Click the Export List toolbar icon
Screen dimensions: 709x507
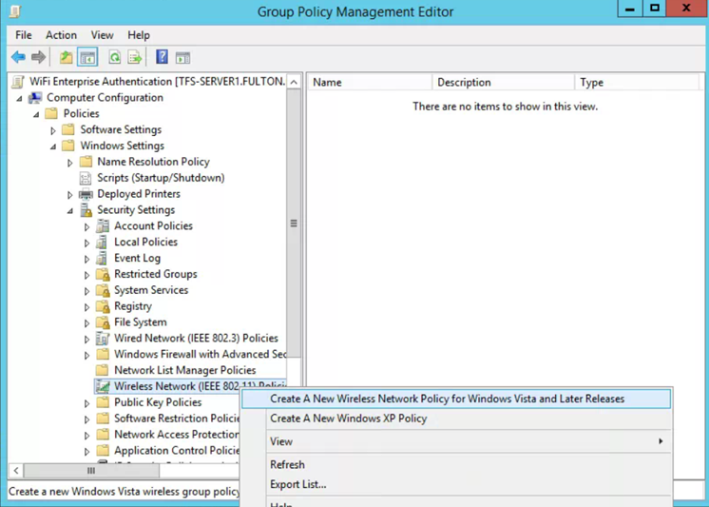coord(135,58)
